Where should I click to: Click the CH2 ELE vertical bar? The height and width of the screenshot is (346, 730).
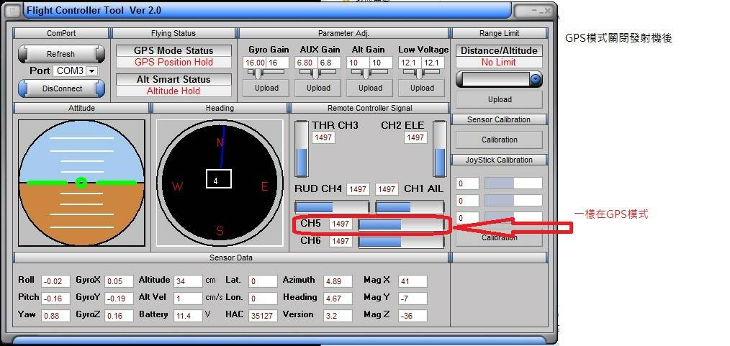pyautogui.click(x=439, y=149)
